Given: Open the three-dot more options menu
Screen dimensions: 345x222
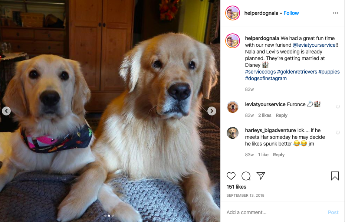Looking at the screenshot, I should 335,13.
